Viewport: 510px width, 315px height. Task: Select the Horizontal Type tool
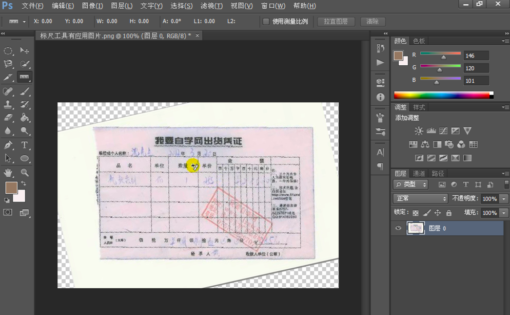coord(24,145)
